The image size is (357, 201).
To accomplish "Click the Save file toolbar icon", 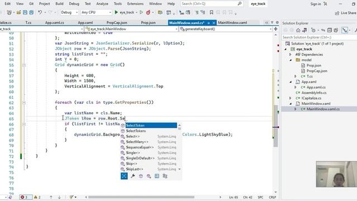I will [25, 12].
